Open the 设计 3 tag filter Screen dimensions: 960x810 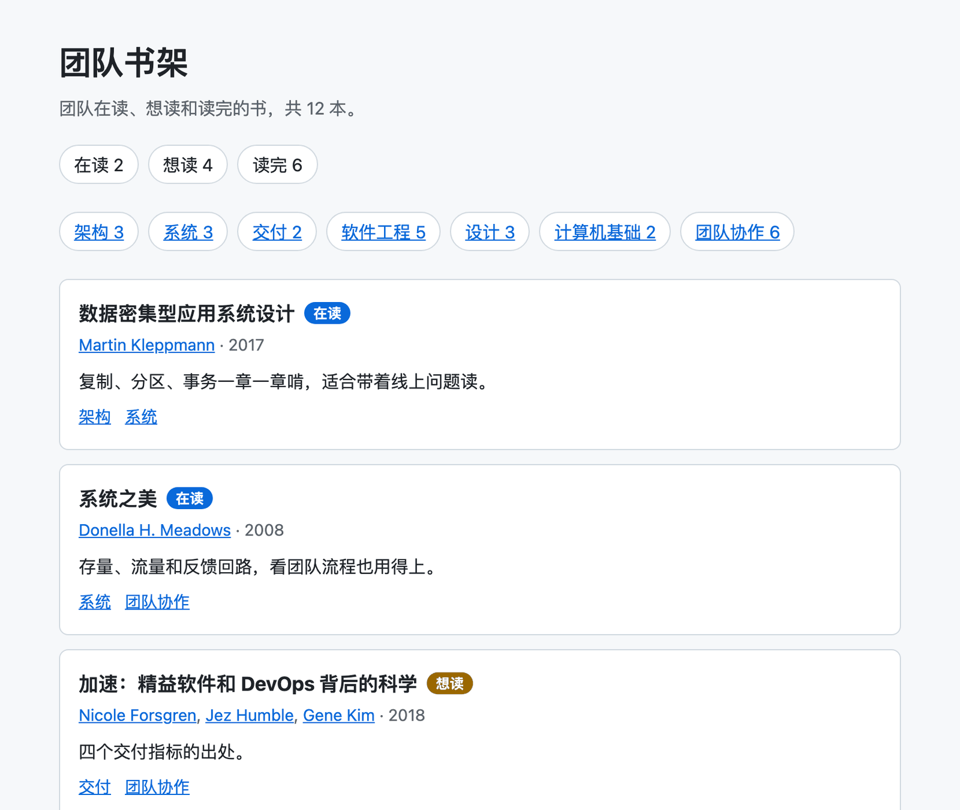pos(490,232)
